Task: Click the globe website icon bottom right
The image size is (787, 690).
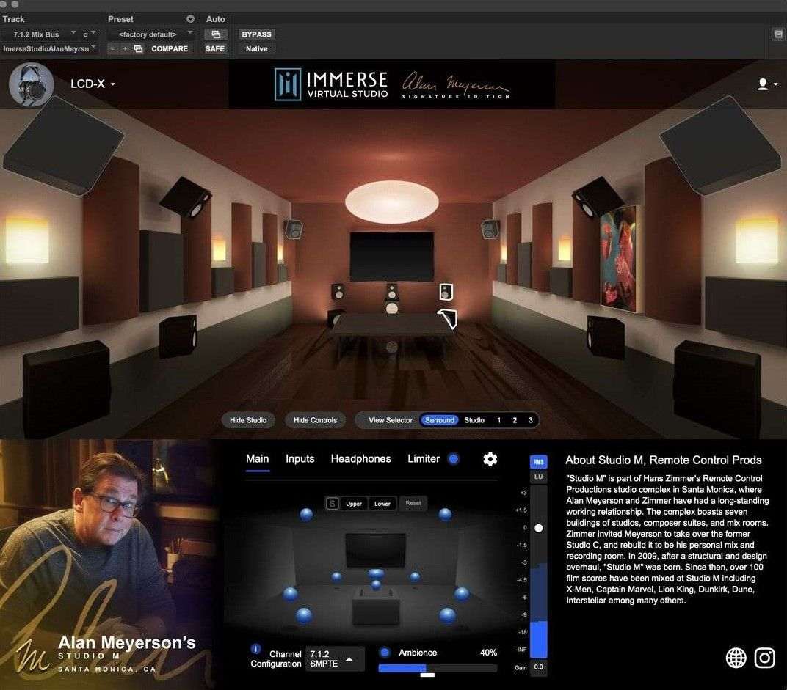Action: tap(736, 658)
